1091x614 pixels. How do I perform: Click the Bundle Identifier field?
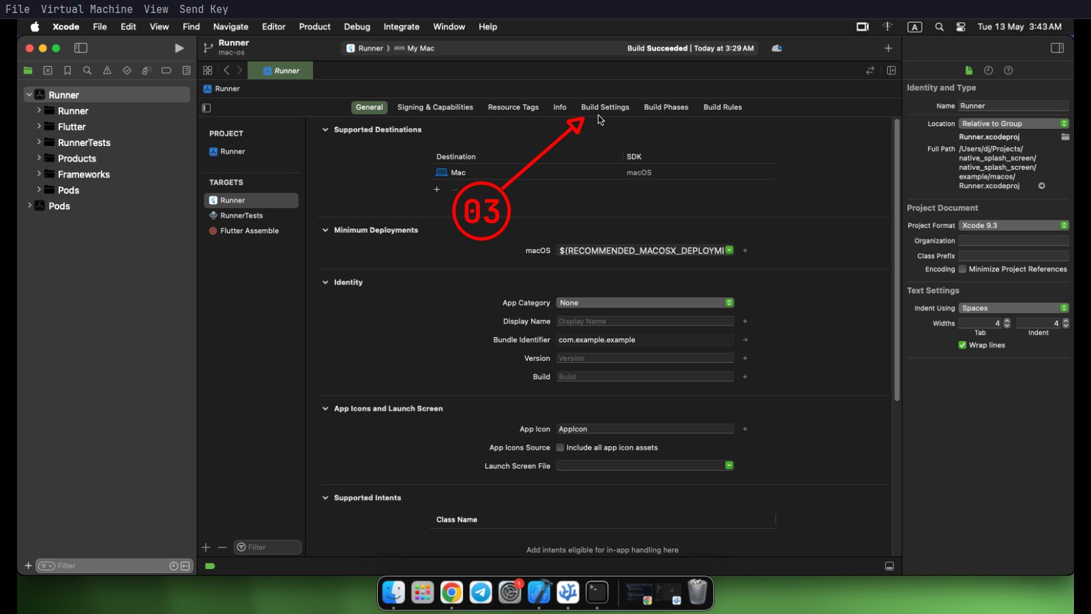(x=645, y=340)
